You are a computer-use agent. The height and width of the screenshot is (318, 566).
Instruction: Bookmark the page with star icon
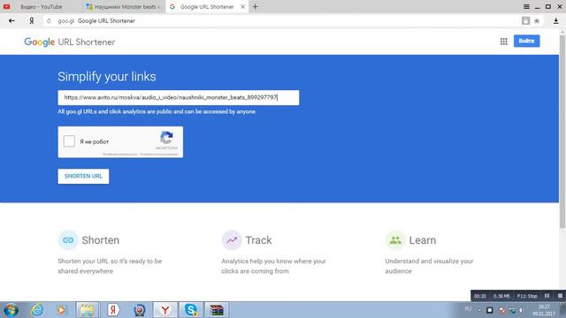click(537, 21)
